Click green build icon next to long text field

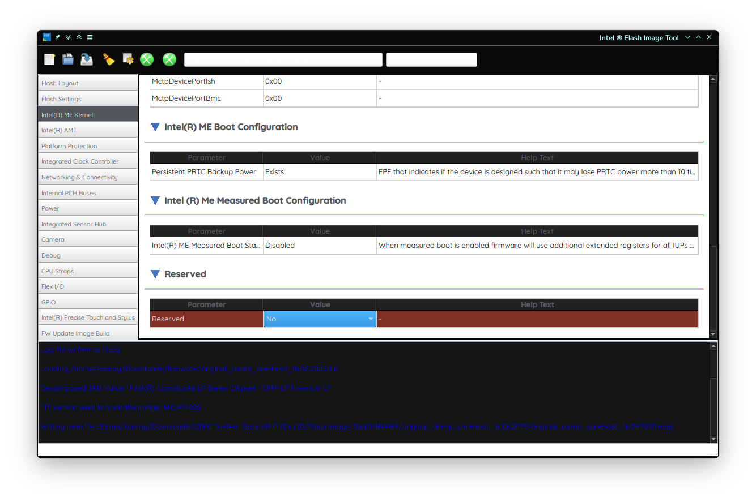pos(169,59)
